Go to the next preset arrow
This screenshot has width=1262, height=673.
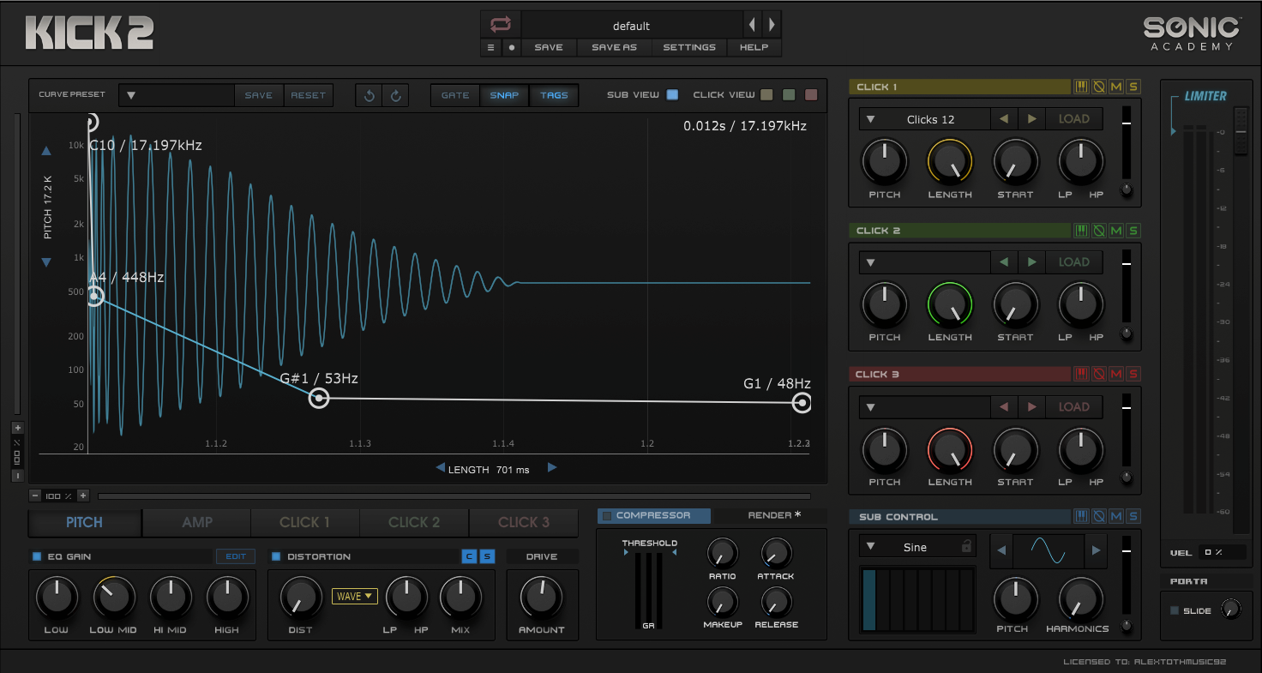point(772,25)
